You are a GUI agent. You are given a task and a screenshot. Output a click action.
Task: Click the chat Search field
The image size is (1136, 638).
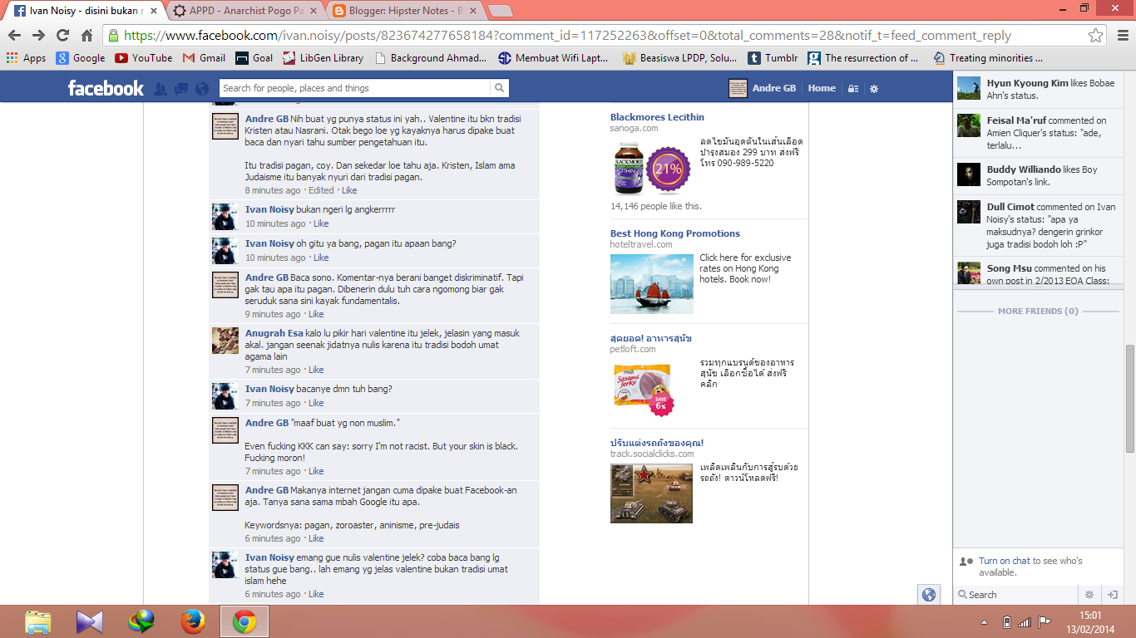[x=1017, y=595]
